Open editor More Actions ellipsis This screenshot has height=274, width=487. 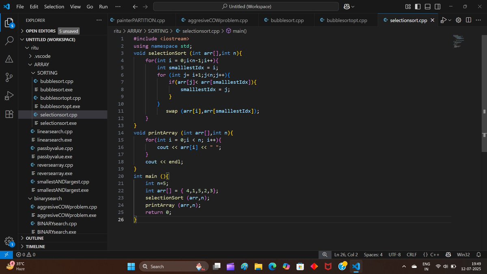tap(478, 20)
